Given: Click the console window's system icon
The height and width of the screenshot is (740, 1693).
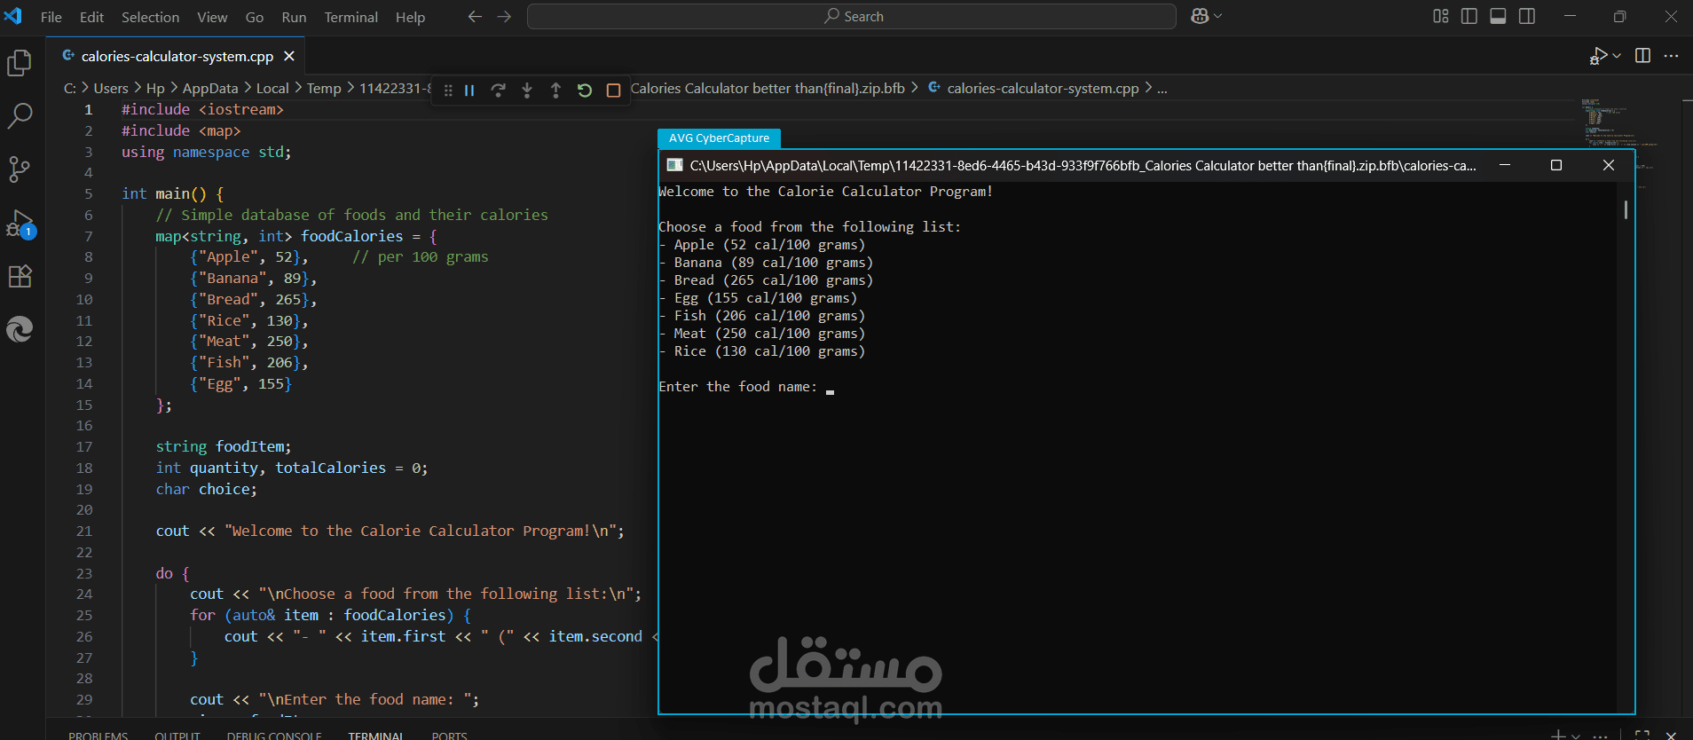Looking at the screenshot, I should coord(675,165).
